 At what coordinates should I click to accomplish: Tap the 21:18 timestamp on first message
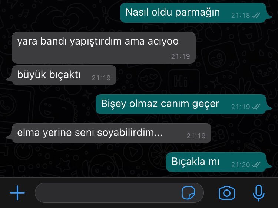pos(241,16)
